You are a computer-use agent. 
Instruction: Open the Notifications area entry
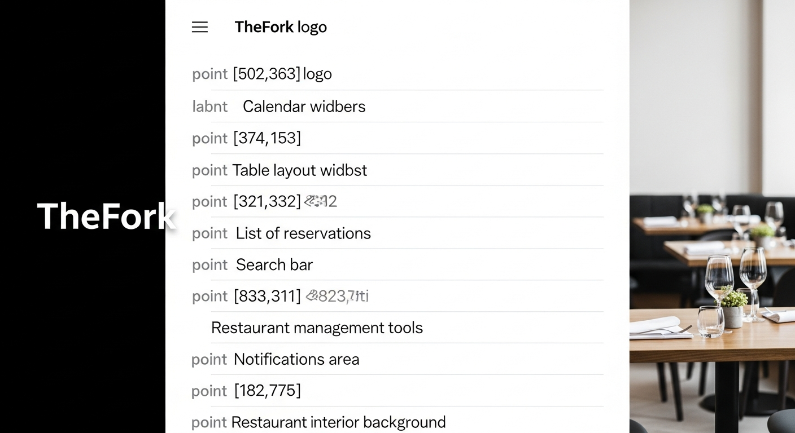point(296,360)
